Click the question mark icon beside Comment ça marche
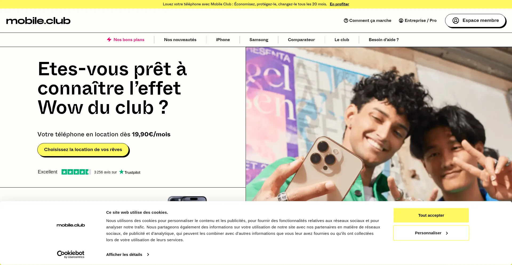512x265 pixels. click(346, 21)
